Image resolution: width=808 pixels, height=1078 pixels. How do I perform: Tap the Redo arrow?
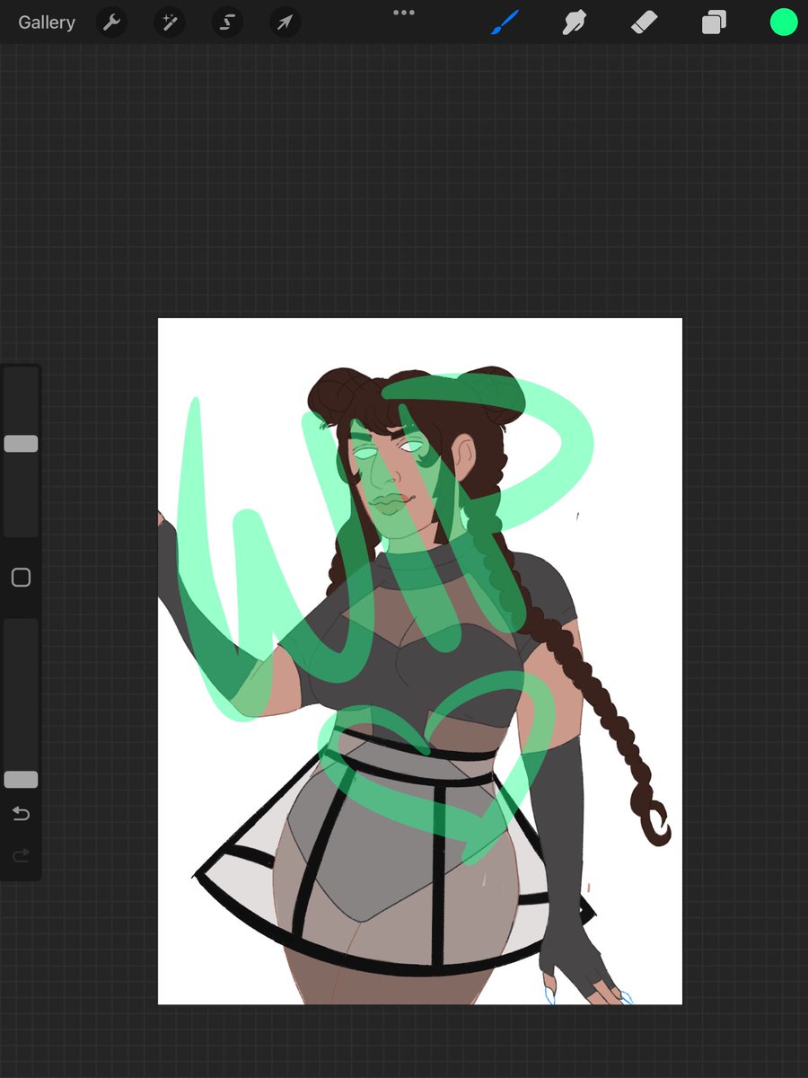[x=21, y=856]
